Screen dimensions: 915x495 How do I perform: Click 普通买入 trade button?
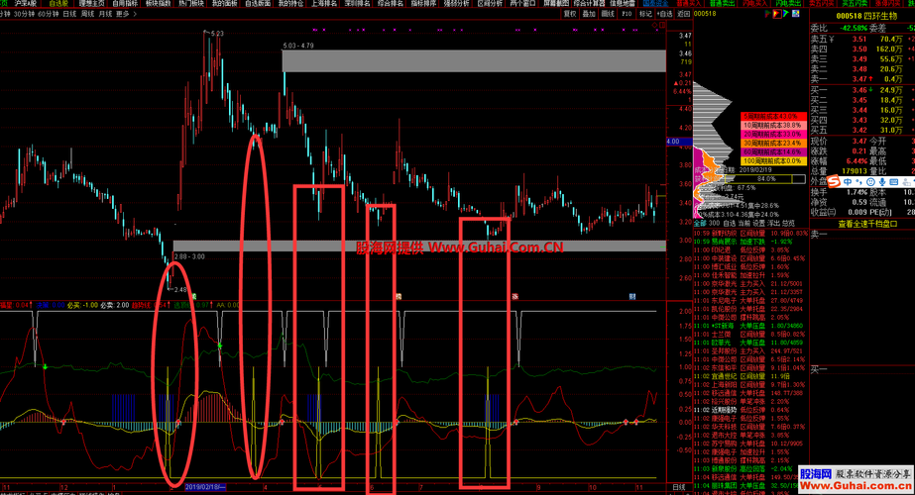[689, 4]
